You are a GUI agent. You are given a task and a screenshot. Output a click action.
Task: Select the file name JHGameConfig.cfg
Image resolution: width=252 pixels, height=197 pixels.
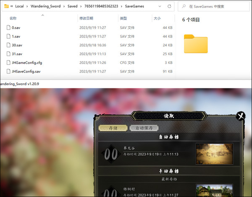point(27,63)
